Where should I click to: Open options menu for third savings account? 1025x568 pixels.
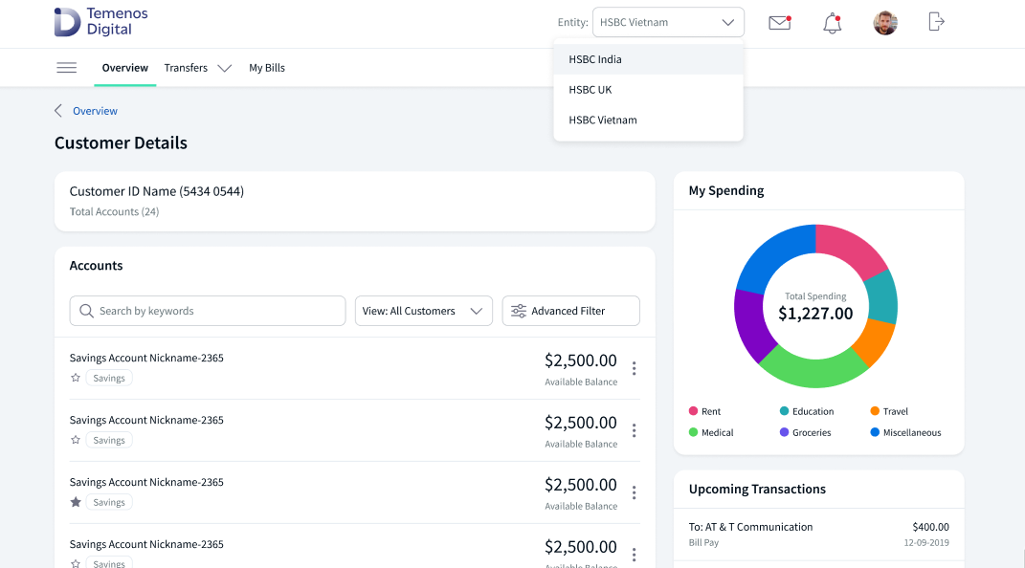635,492
